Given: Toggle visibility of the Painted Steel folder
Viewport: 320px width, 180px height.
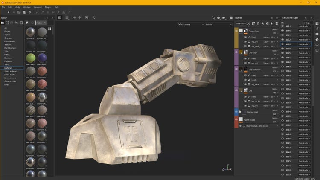Looking at the screenshot, I should coord(236,111).
